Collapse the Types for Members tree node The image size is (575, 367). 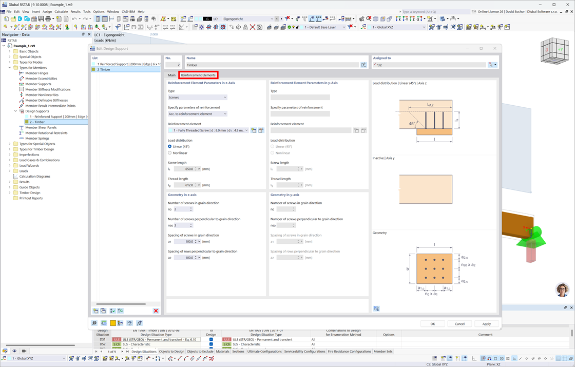pyautogui.click(x=10, y=67)
